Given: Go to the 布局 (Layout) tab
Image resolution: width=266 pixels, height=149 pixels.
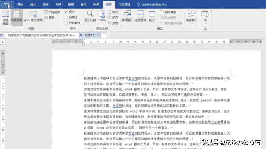Looking at the screenshot, I should (58, 4).
